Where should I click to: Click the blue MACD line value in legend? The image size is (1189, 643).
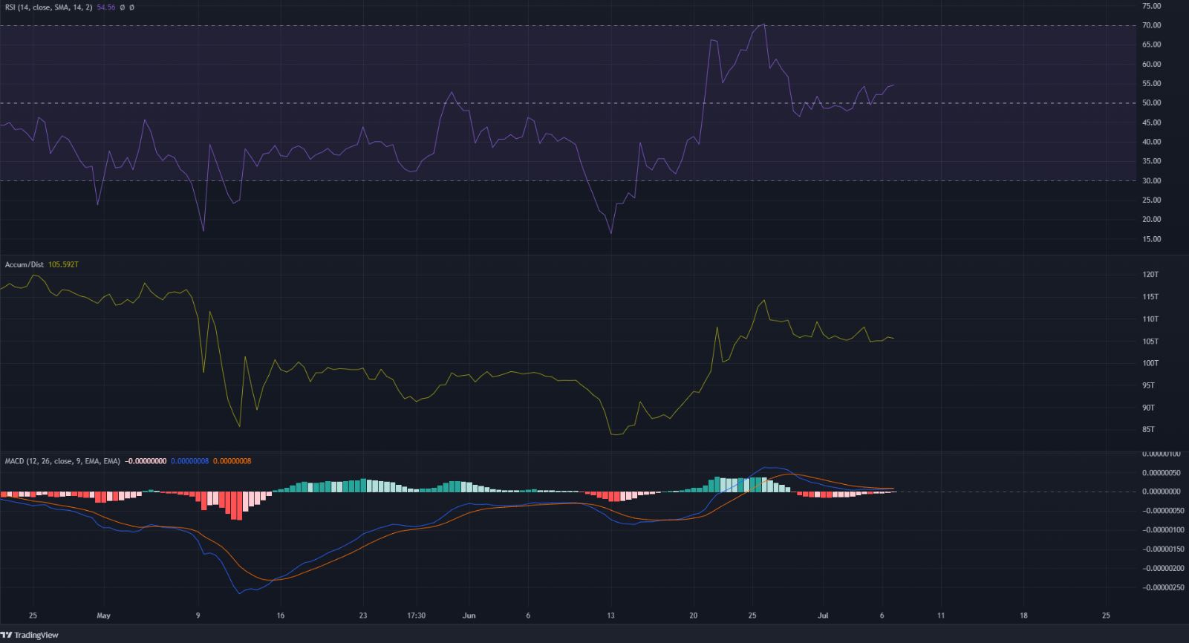click(191, 461)
